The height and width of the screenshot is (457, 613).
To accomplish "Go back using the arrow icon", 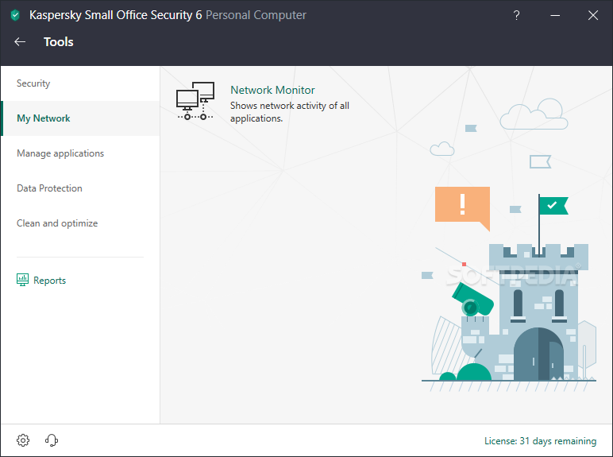I will click(20, 41).
